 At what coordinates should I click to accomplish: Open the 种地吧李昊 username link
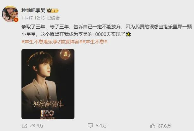pyautogui.click(x=33, y=10)
